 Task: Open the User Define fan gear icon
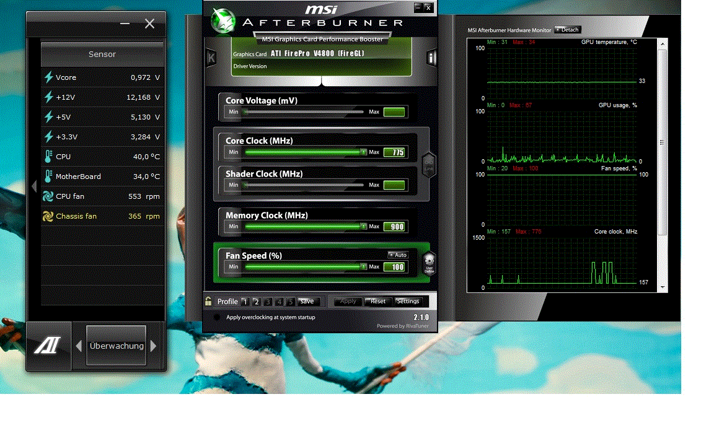[430, 263]
